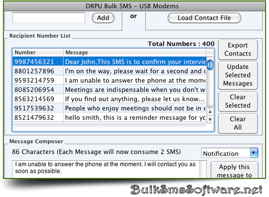The image size is (269, 197).
Task: Open the Notification dropdown arrow
Action: tap(254, 153)
